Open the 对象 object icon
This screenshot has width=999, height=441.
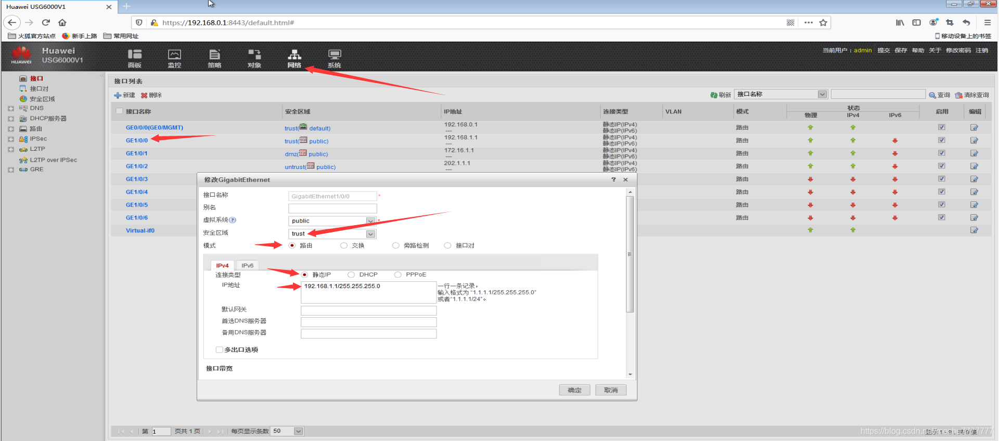pyautogui.click(x=254, y=58)
